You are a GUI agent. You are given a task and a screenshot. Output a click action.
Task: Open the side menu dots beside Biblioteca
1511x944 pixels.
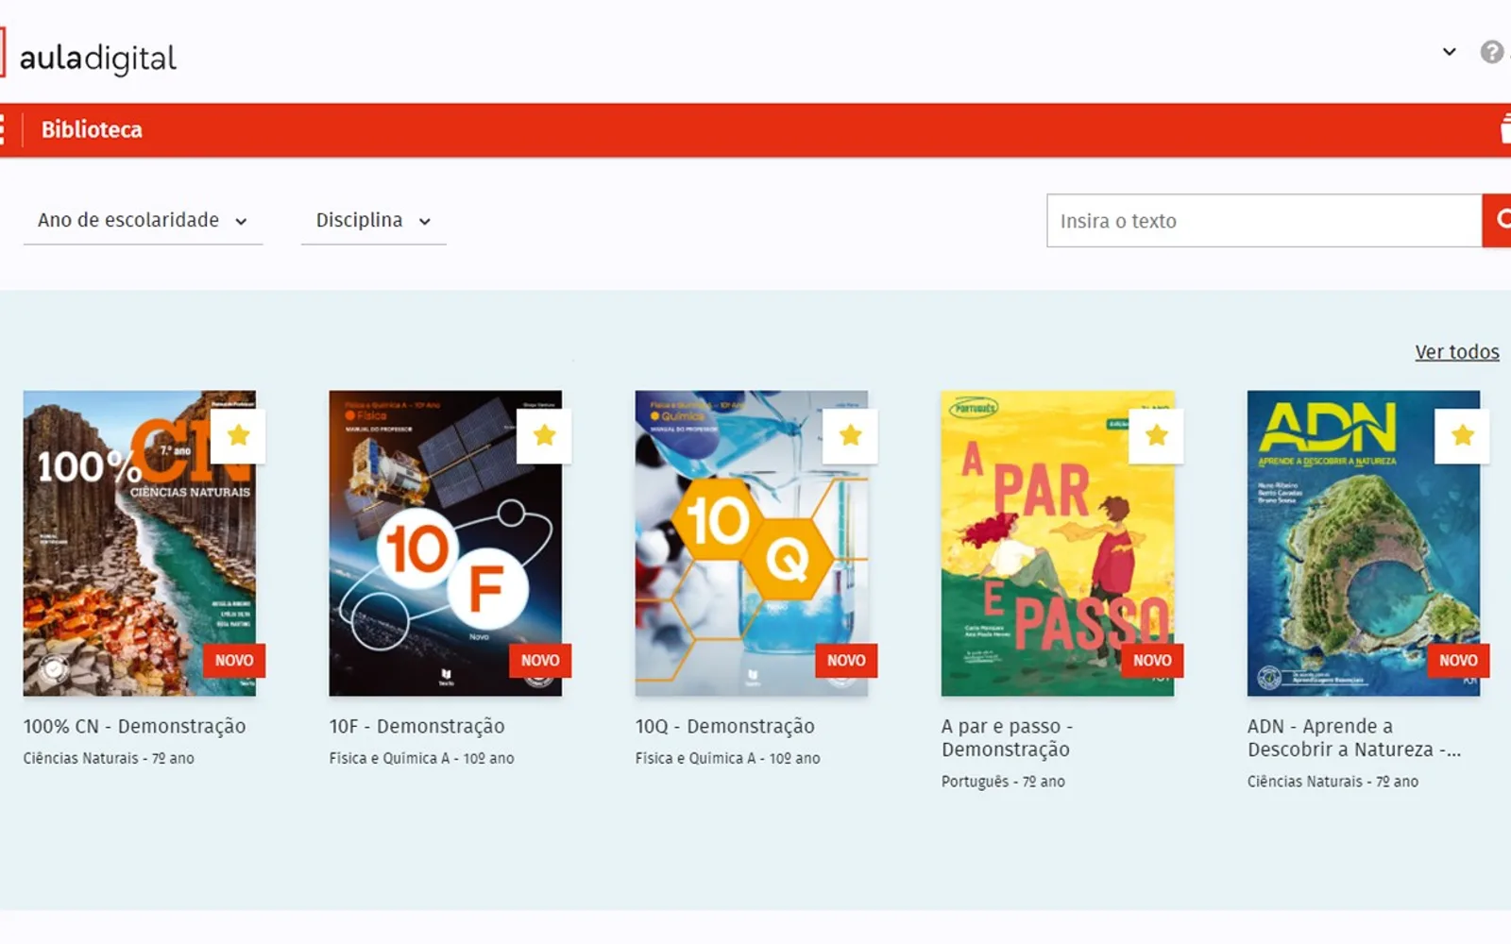(x=2, y=130)
